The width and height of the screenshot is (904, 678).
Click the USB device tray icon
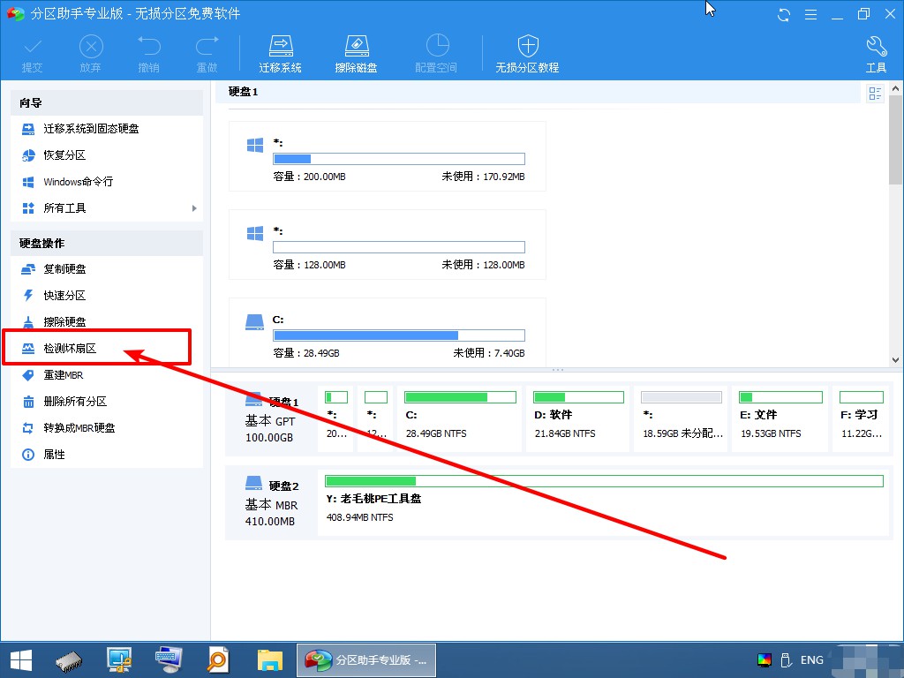[785, 660]
